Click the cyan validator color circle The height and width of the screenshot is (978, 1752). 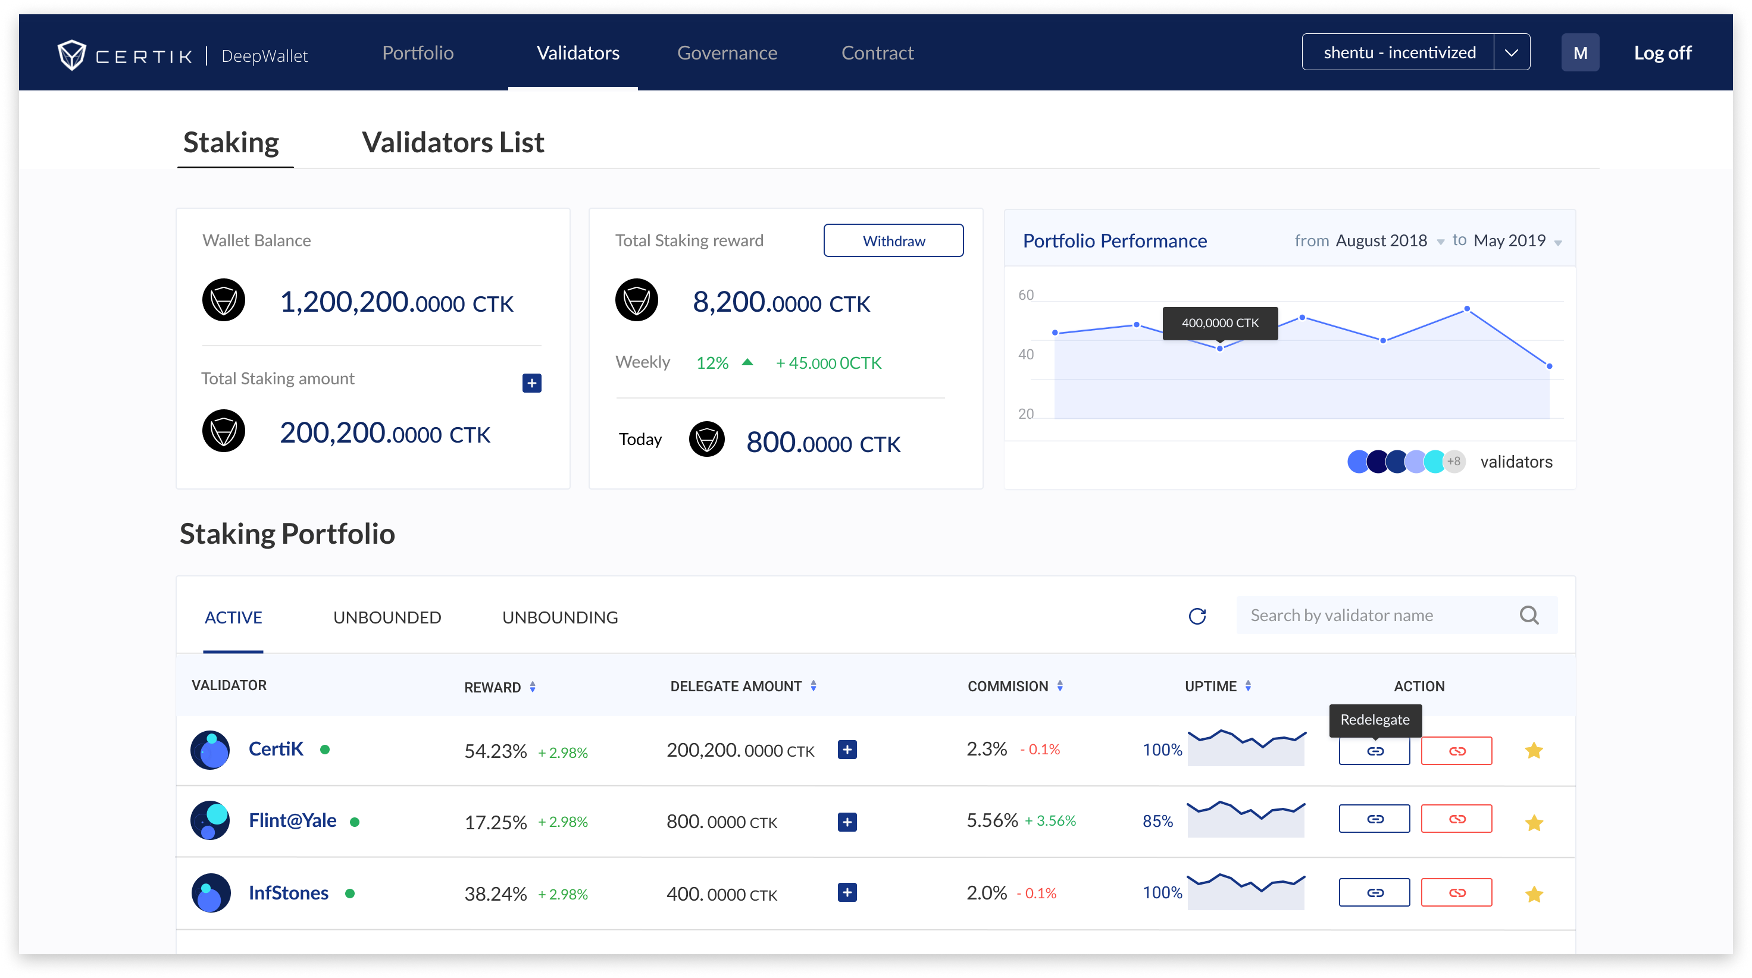pyautogui.click(x=1435, y=462)
